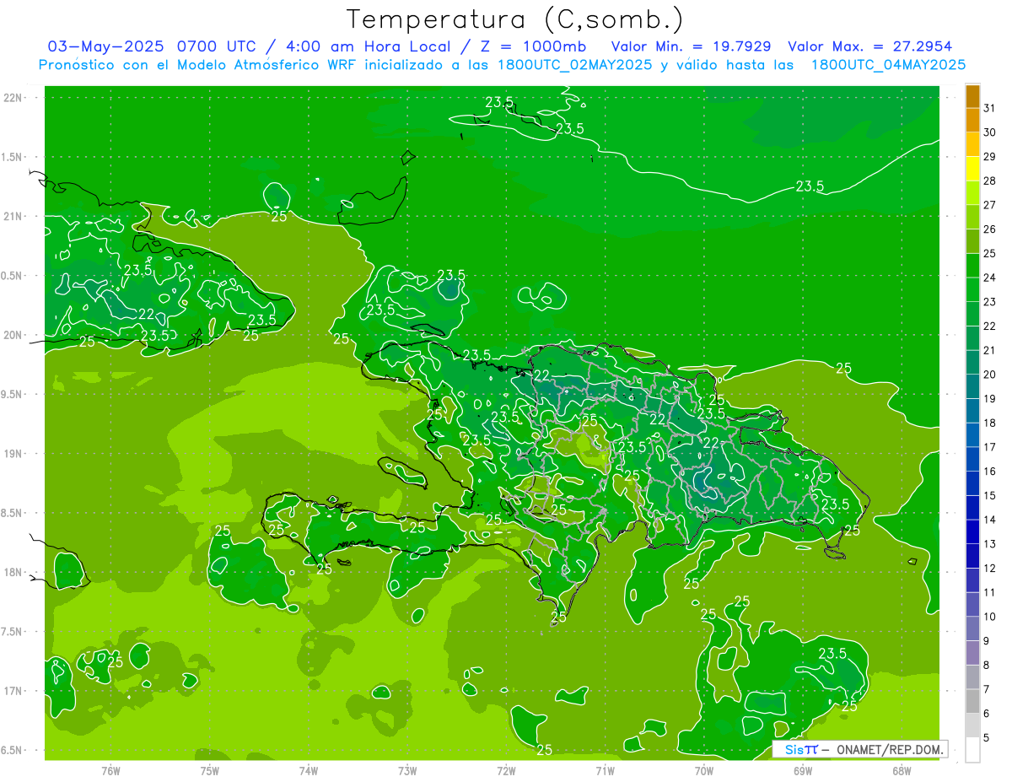Click the "Valor Max. = 27.2954" value

[870, 46]
